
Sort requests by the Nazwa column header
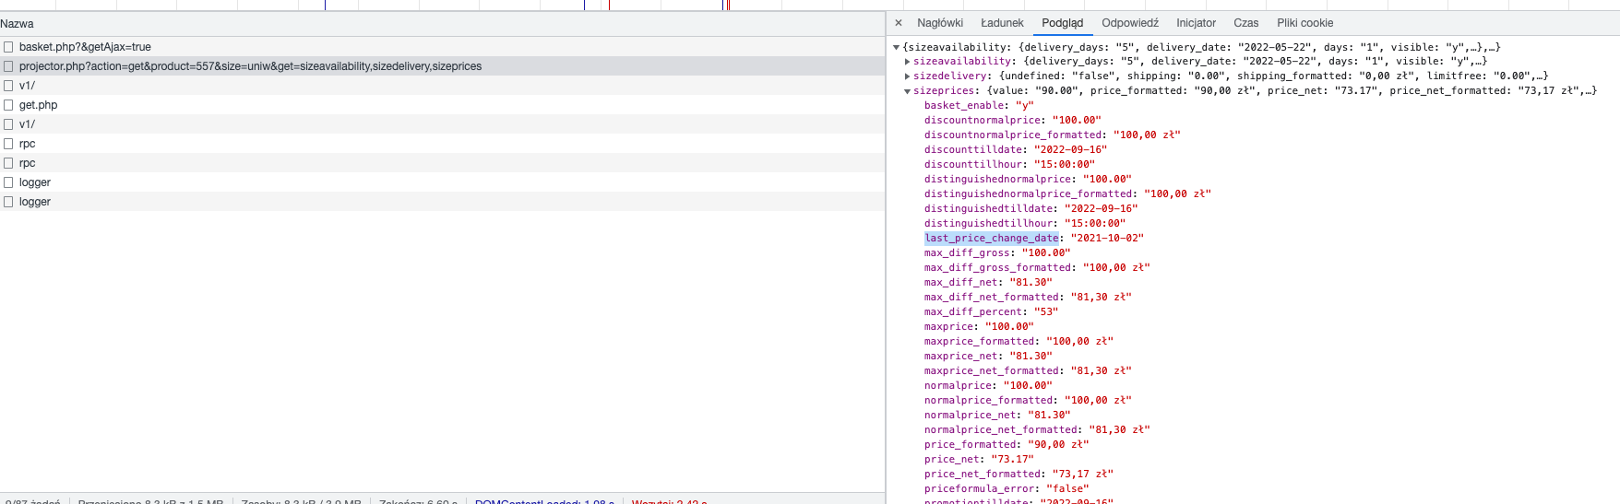point(18,24)
